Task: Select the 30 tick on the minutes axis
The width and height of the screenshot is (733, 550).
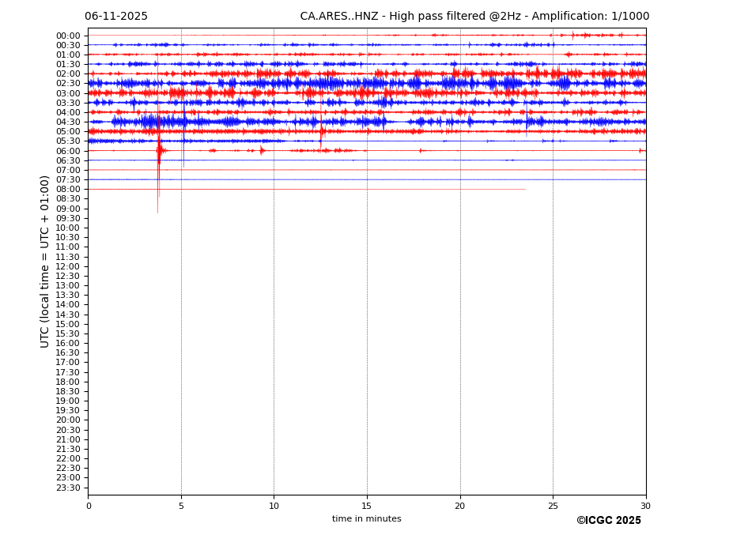Action: tap(645, 506)
